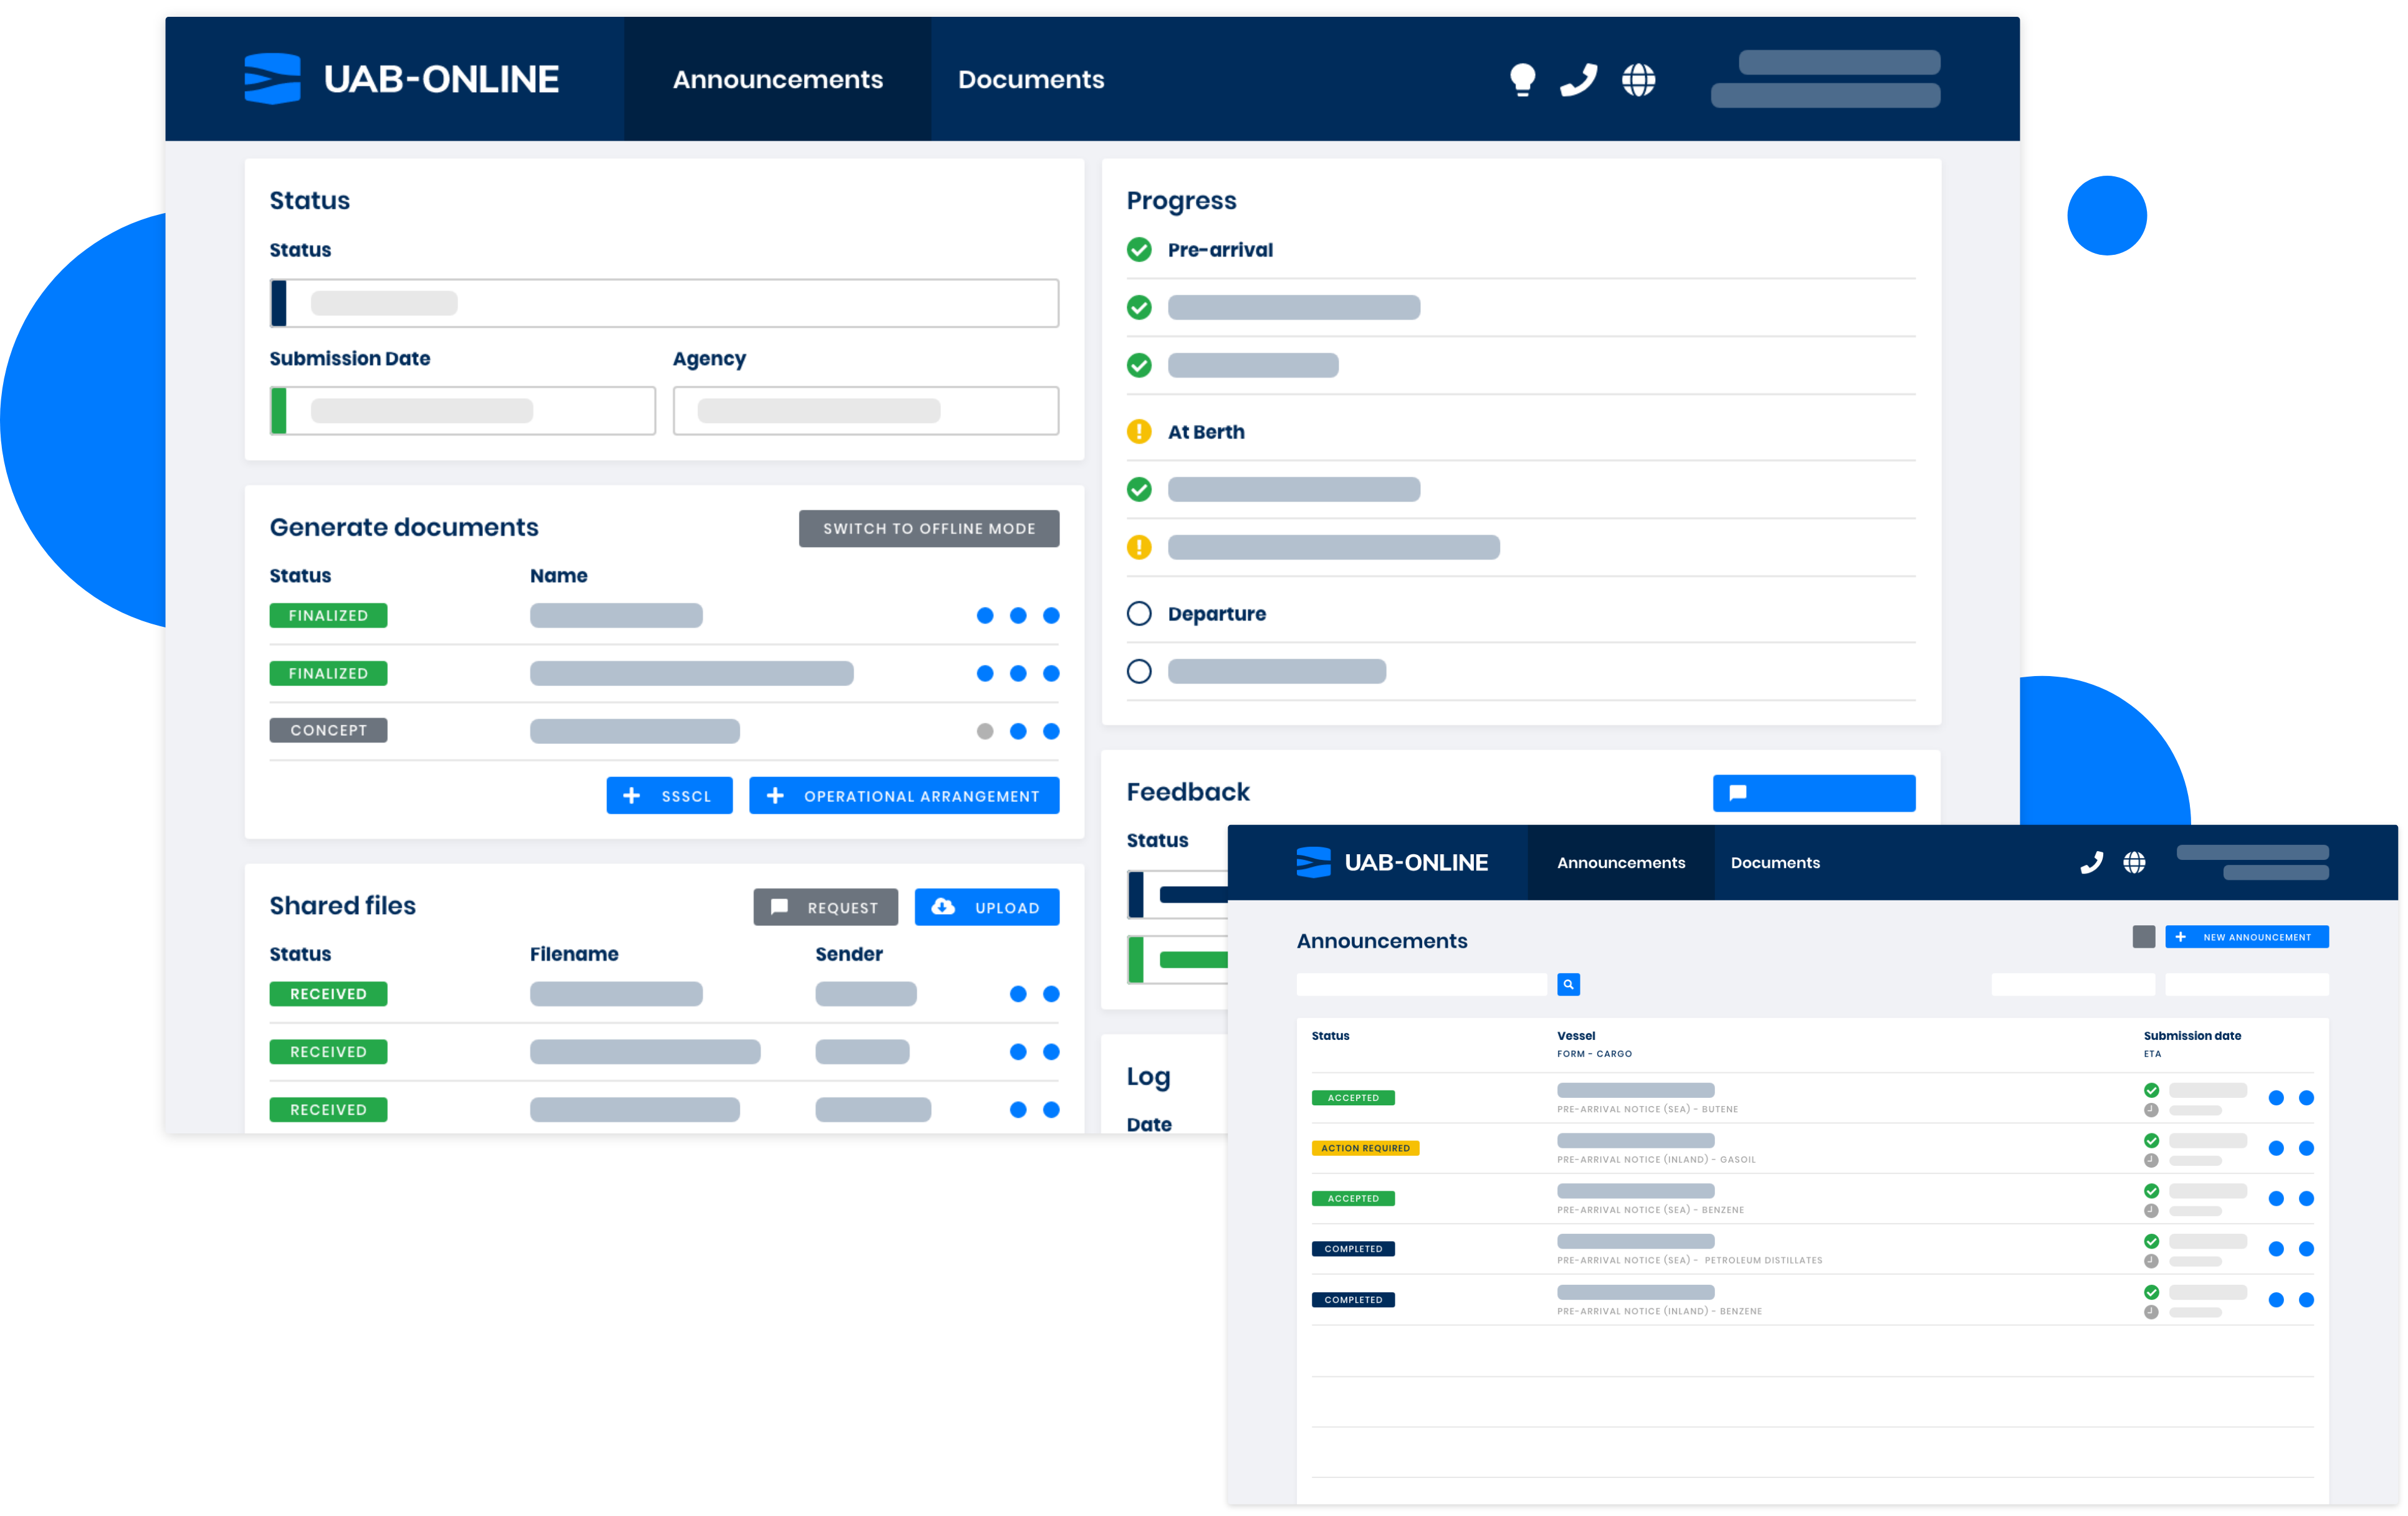Viewport: 2408px width, 1516px height.
Task: Open the globe language icon in the header
Action: point(1639,79)
